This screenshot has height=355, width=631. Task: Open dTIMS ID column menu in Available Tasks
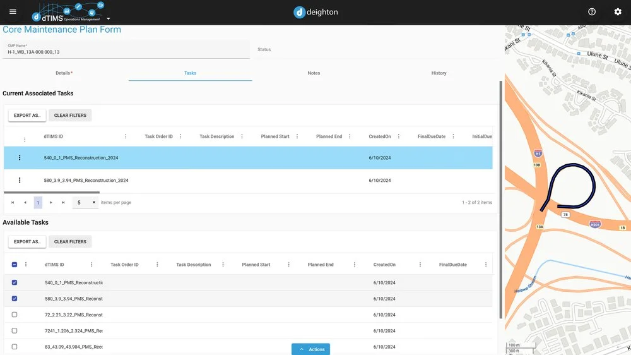click(91, 264)
